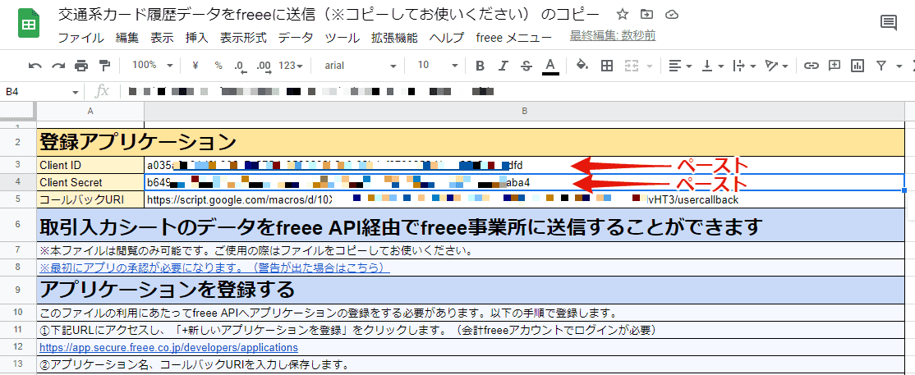Viewport: 915px width, 375px height.
Task: Open the horizontal align dropdown
Action: 680,66
